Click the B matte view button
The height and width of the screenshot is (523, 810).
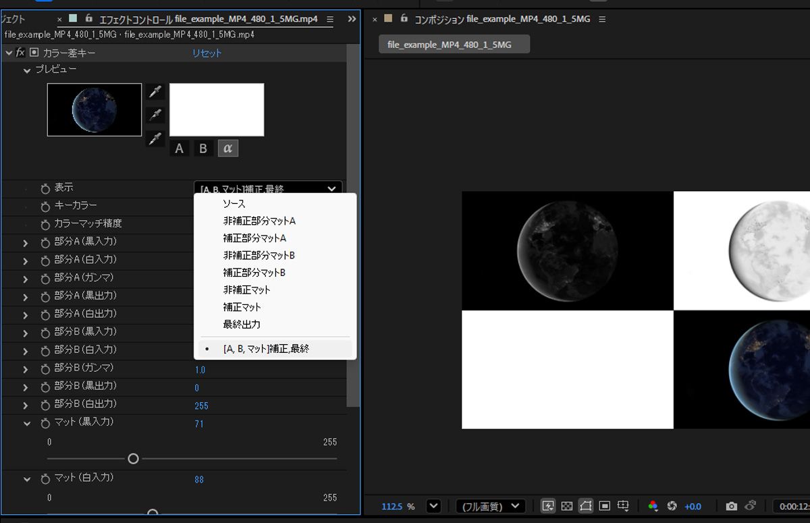click(202, 148)
